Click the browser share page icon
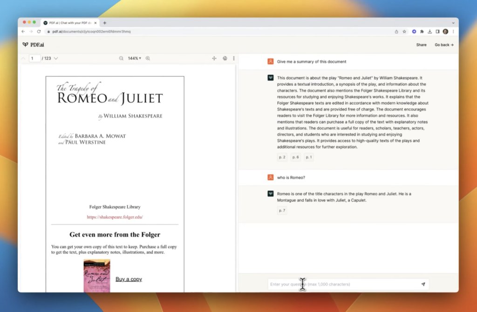 396,31
